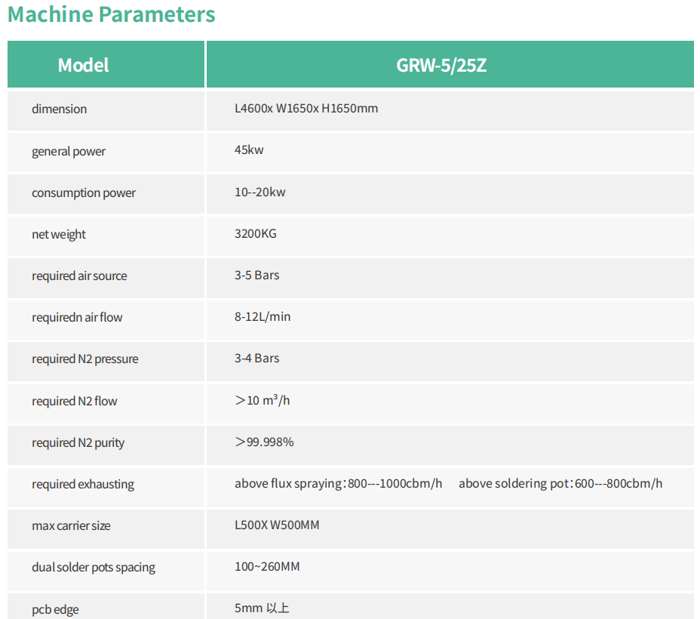This screenshot has height=619, width=700.
Task: Click the dual solder pots spacing label
Action: (94, 567)
